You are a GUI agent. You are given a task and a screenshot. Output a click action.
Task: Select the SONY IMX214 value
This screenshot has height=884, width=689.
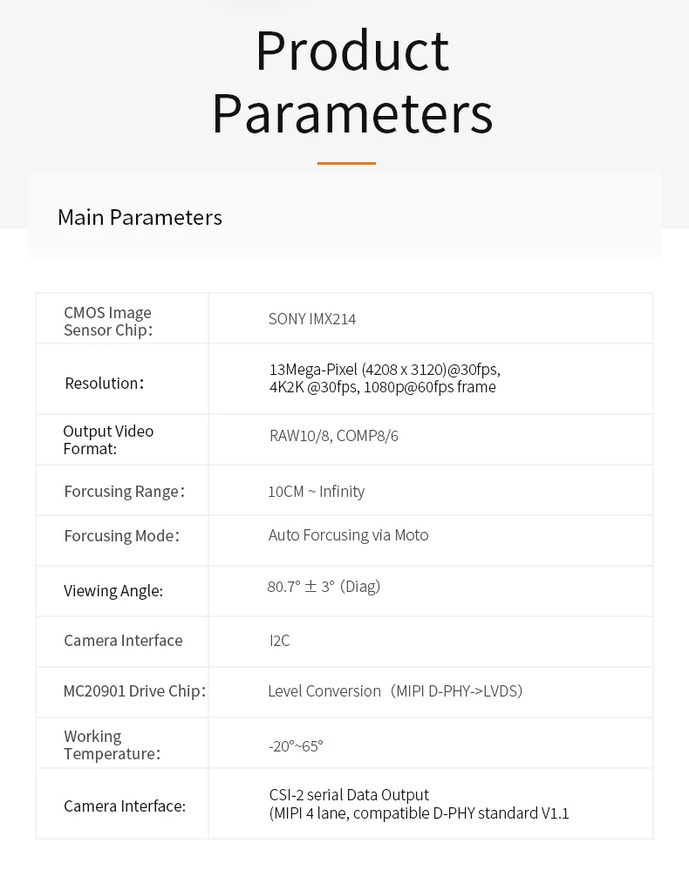(x=312, y=319)
